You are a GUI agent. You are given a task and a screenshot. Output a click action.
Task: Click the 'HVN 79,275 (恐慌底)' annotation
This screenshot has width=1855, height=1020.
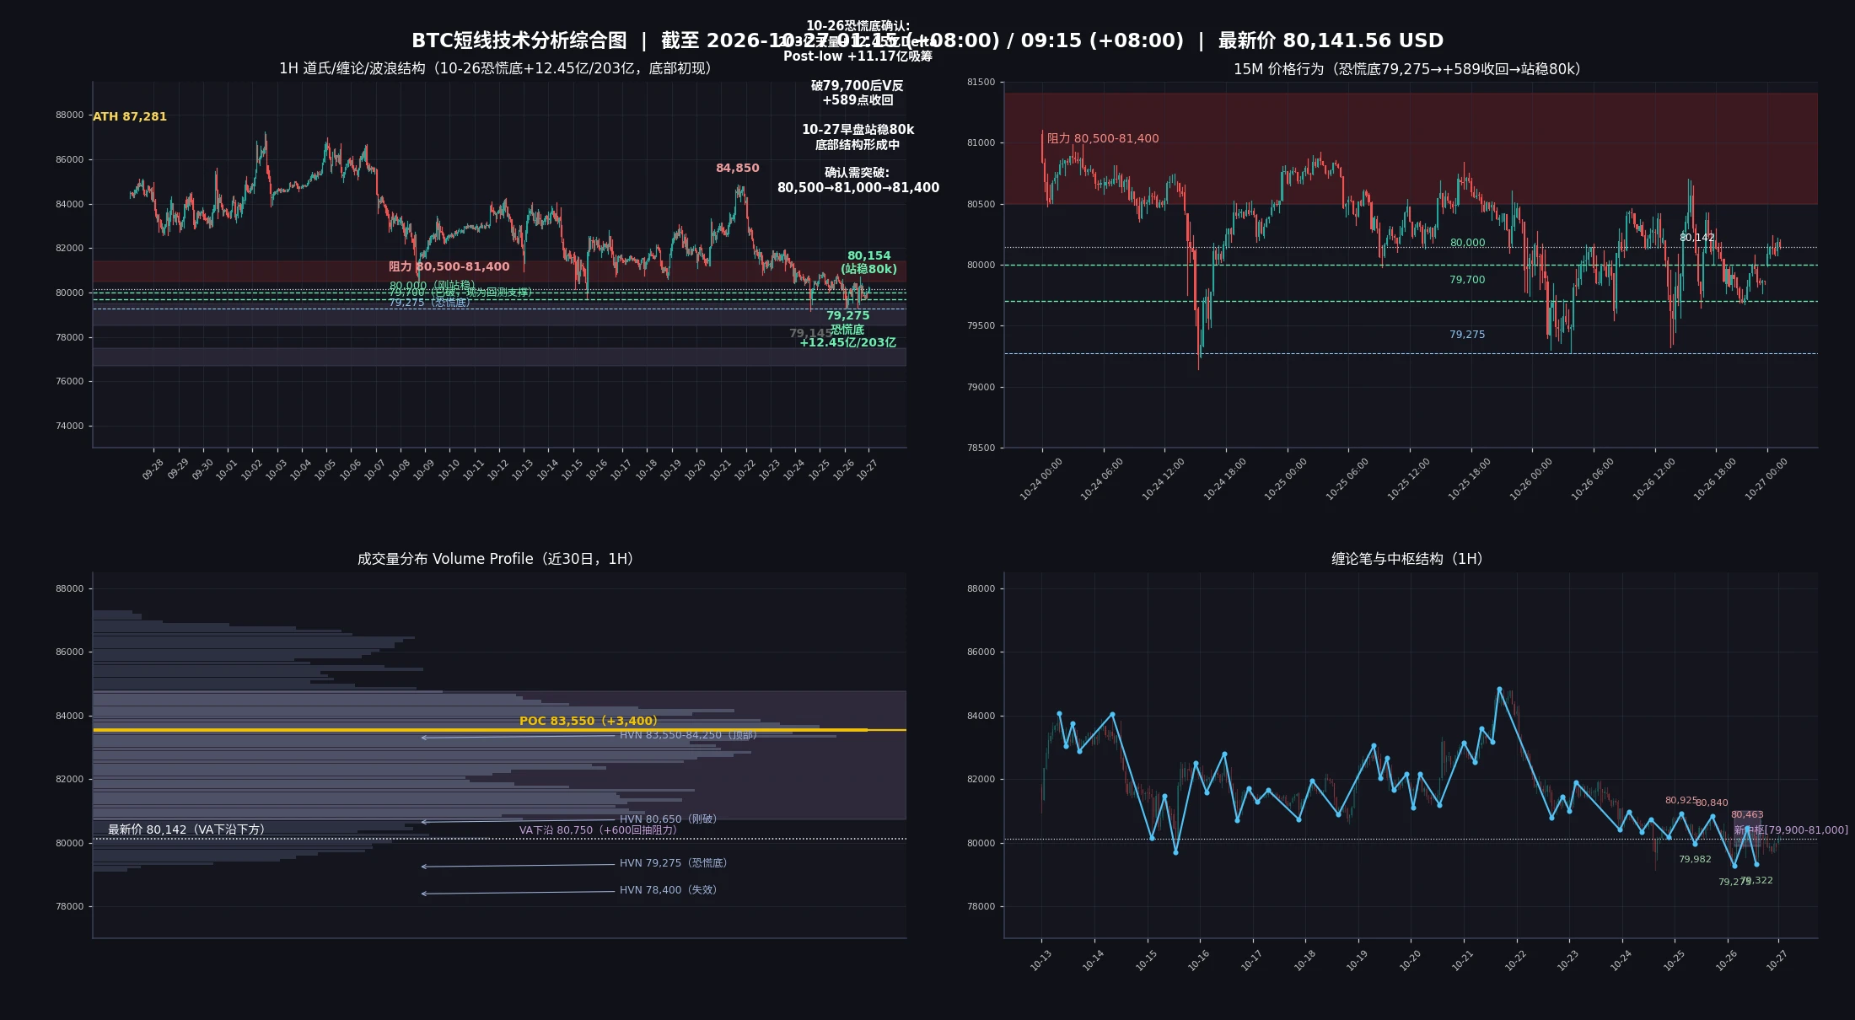[673, 863]
